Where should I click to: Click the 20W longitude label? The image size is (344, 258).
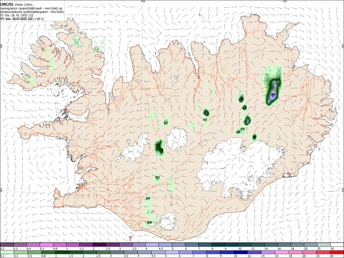(x=143, y=1)
